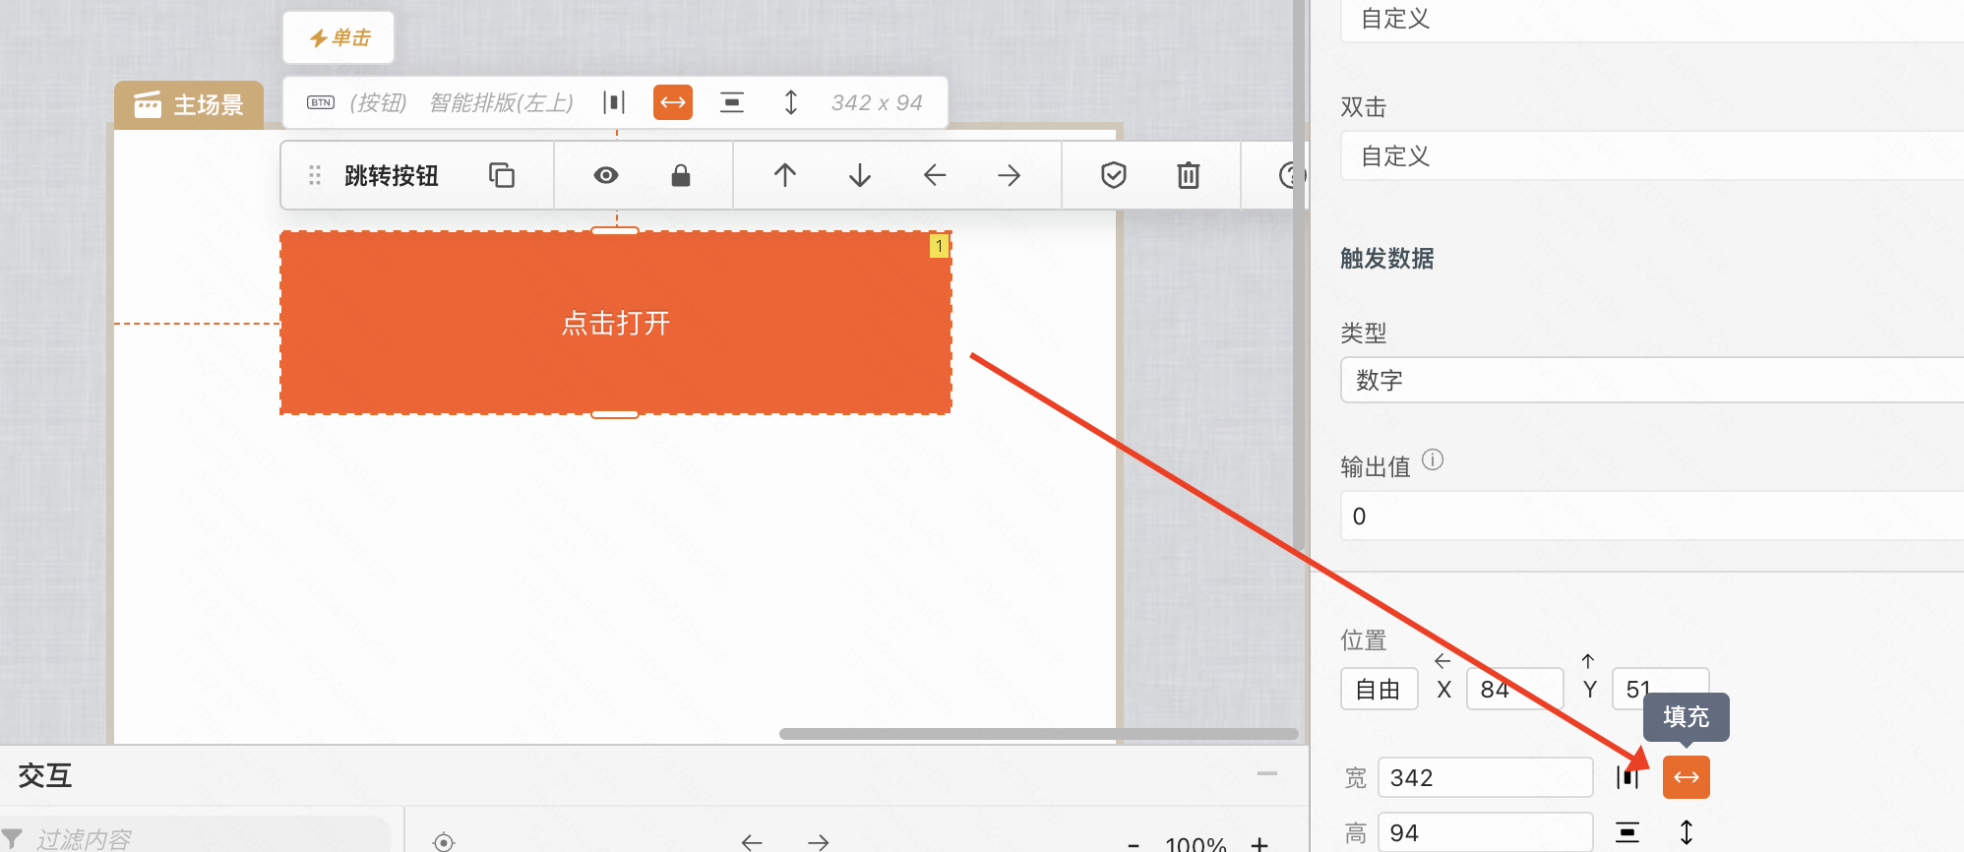
Task: Collapse the 交互 panel with minus icon
Action: pyautogui.click(x=1267, y=774)
